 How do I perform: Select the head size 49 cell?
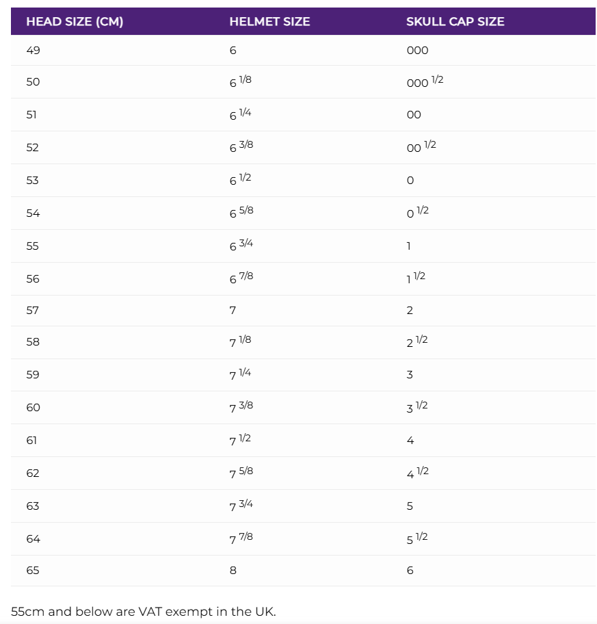click(x=33, y=50)
